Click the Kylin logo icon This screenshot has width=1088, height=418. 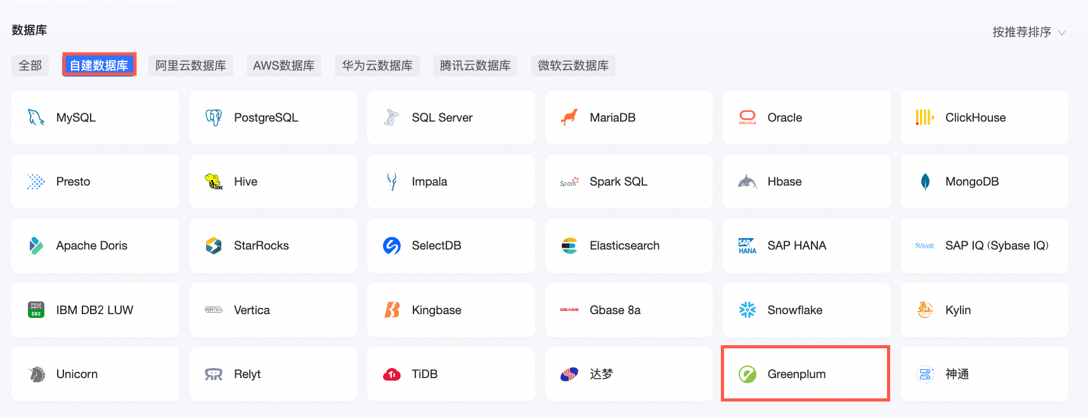pyautogui.click(x=925, y=310)
